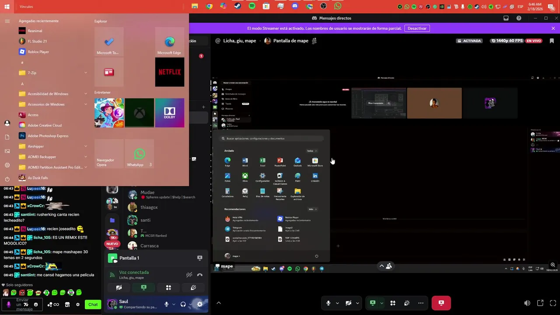Open Discord help question-mark icon
Viewport: 560px width, 315px height.
pos(519,18)
